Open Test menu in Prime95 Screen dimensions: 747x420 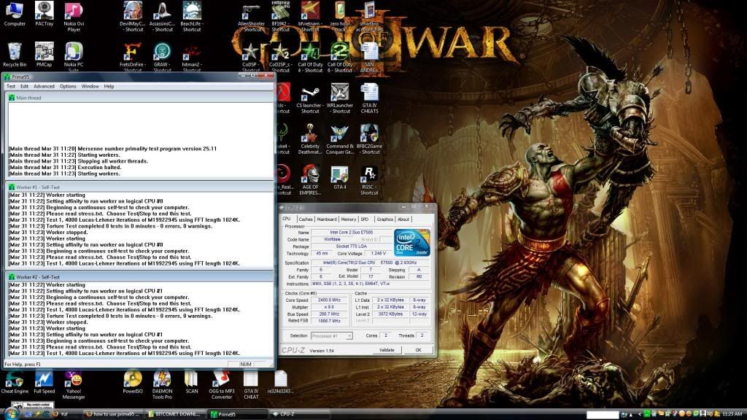click(11, 86)
